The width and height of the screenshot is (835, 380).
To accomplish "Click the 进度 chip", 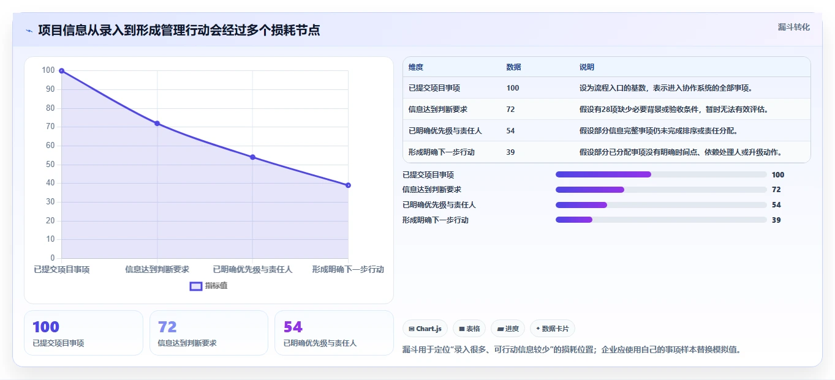I will [x=508, y=329].
